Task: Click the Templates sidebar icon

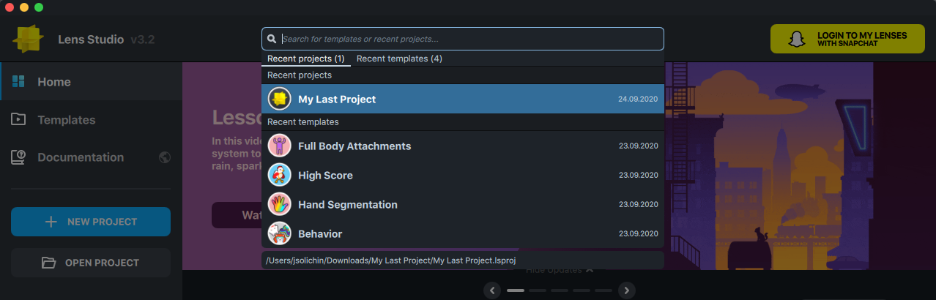Action: click(19, 119)
